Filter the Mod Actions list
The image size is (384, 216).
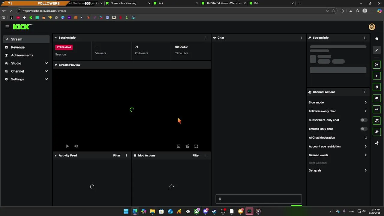pyautogui.click(x=196, y=155)
